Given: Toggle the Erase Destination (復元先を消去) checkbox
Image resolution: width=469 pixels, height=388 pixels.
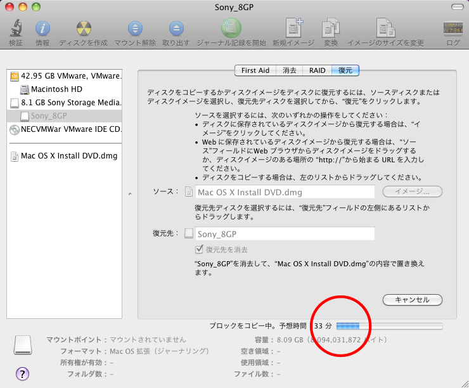Looking at the screenshot, I should point(199,249).
